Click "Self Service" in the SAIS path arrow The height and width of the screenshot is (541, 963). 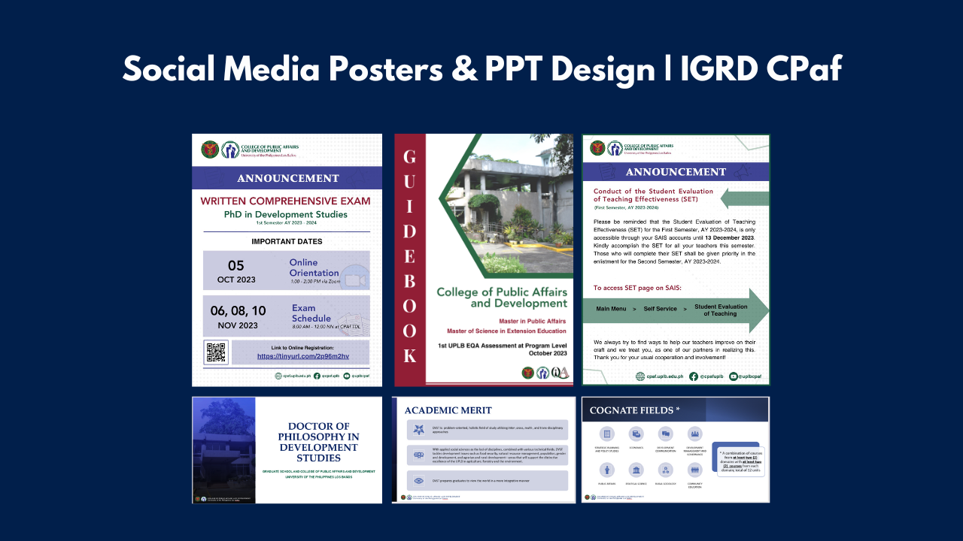pyautogui.click(x=660, y=309)
